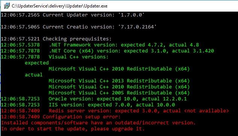Click the Updater.exe window title bar icon

tap(7, 6)
